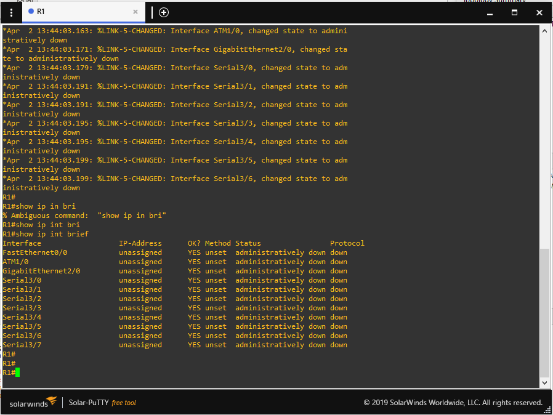The height and width of the screenshot is (415, 553).
Task: Click the resize grip in bottom corner
Action: point(547,409)
